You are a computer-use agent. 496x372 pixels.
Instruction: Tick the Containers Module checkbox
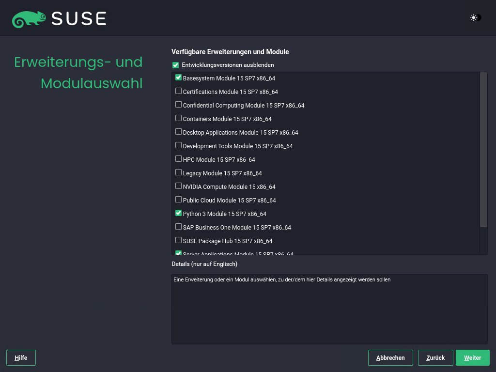pos(178,118)
